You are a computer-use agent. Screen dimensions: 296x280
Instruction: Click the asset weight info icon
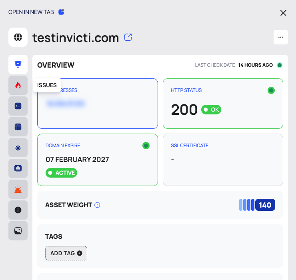click(97, 205)
